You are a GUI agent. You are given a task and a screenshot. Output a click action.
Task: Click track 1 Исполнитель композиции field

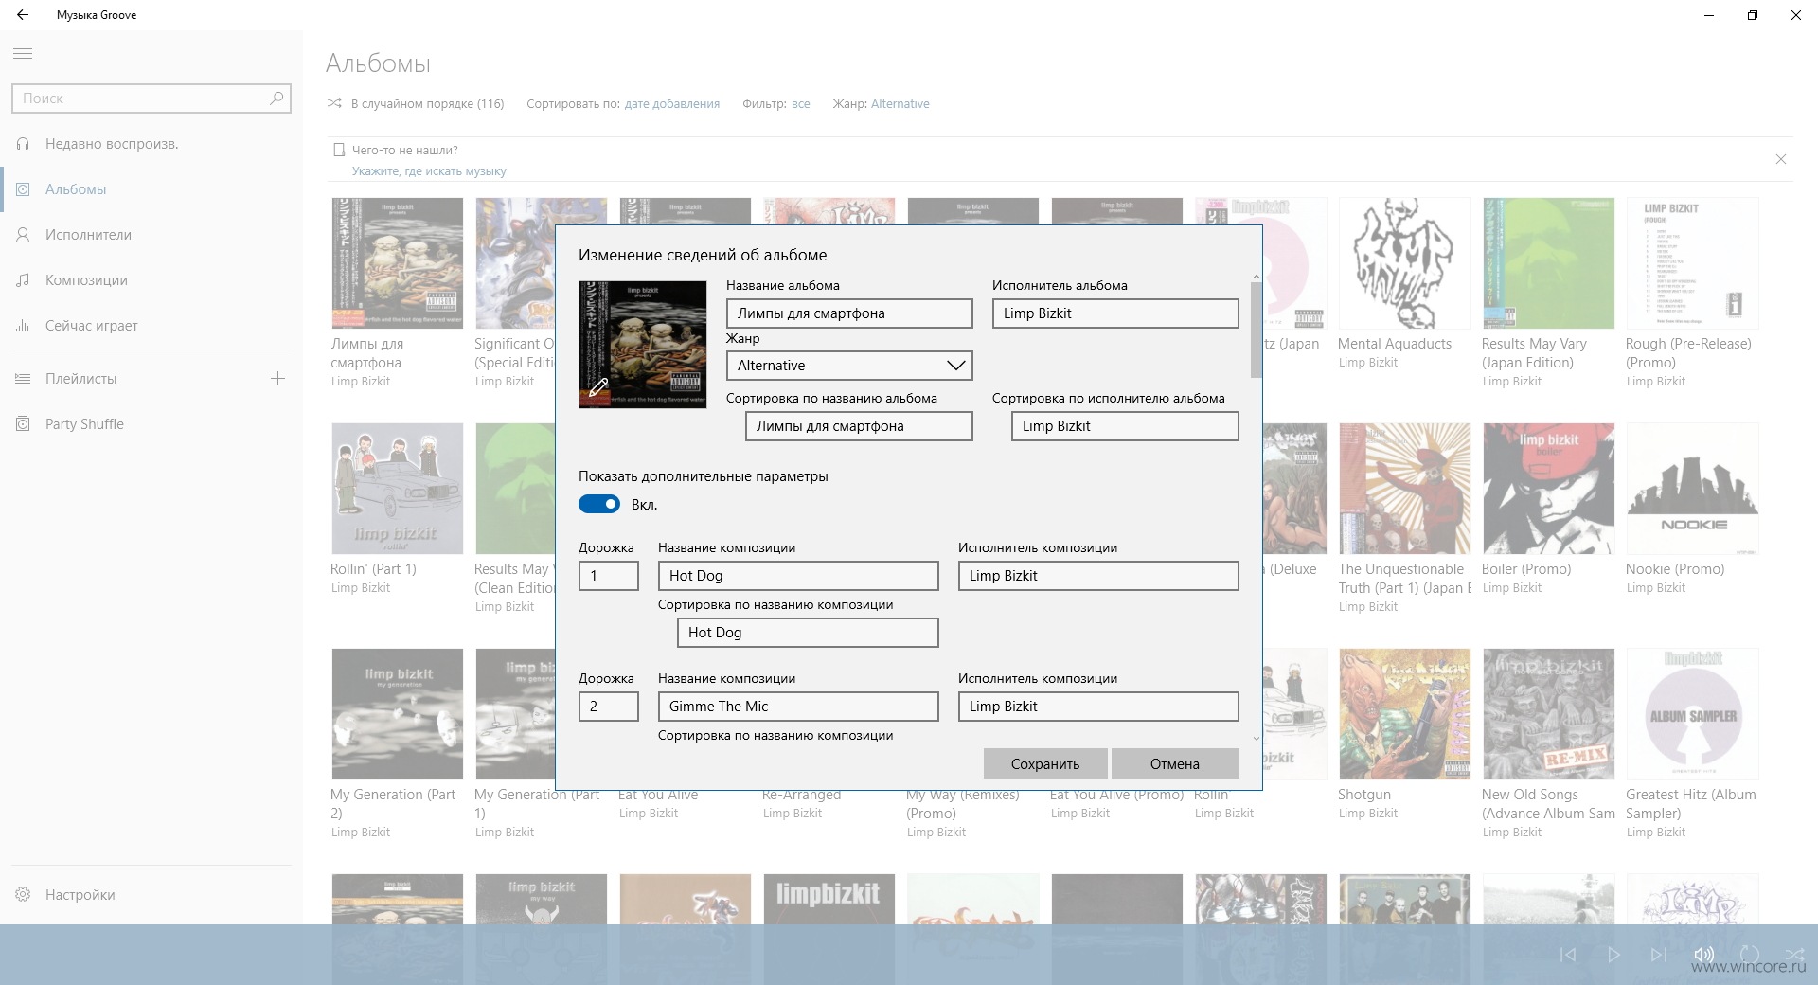point(1098,576)
